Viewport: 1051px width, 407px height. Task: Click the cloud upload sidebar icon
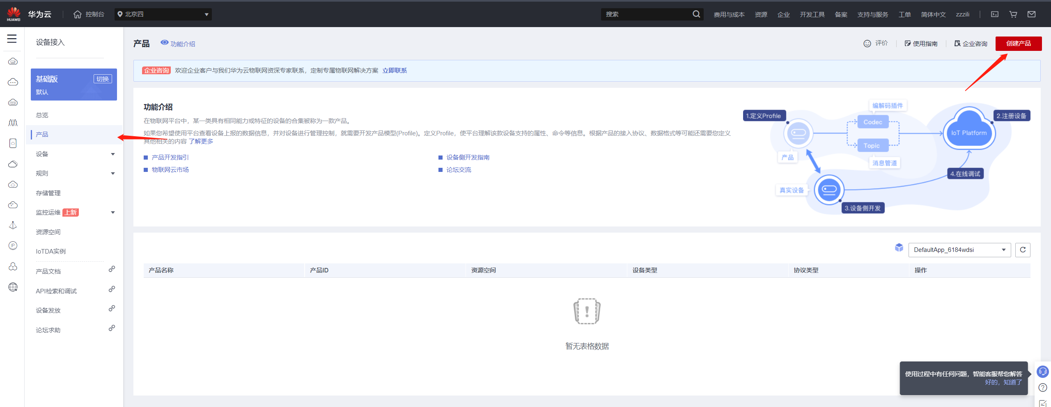pos(13,184)
